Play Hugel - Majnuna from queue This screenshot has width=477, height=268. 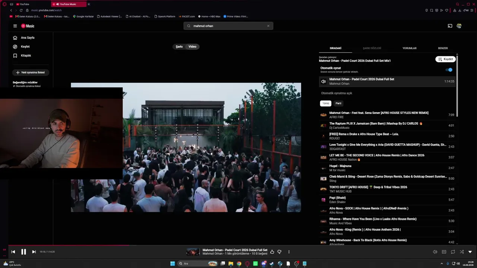point(387,168)
